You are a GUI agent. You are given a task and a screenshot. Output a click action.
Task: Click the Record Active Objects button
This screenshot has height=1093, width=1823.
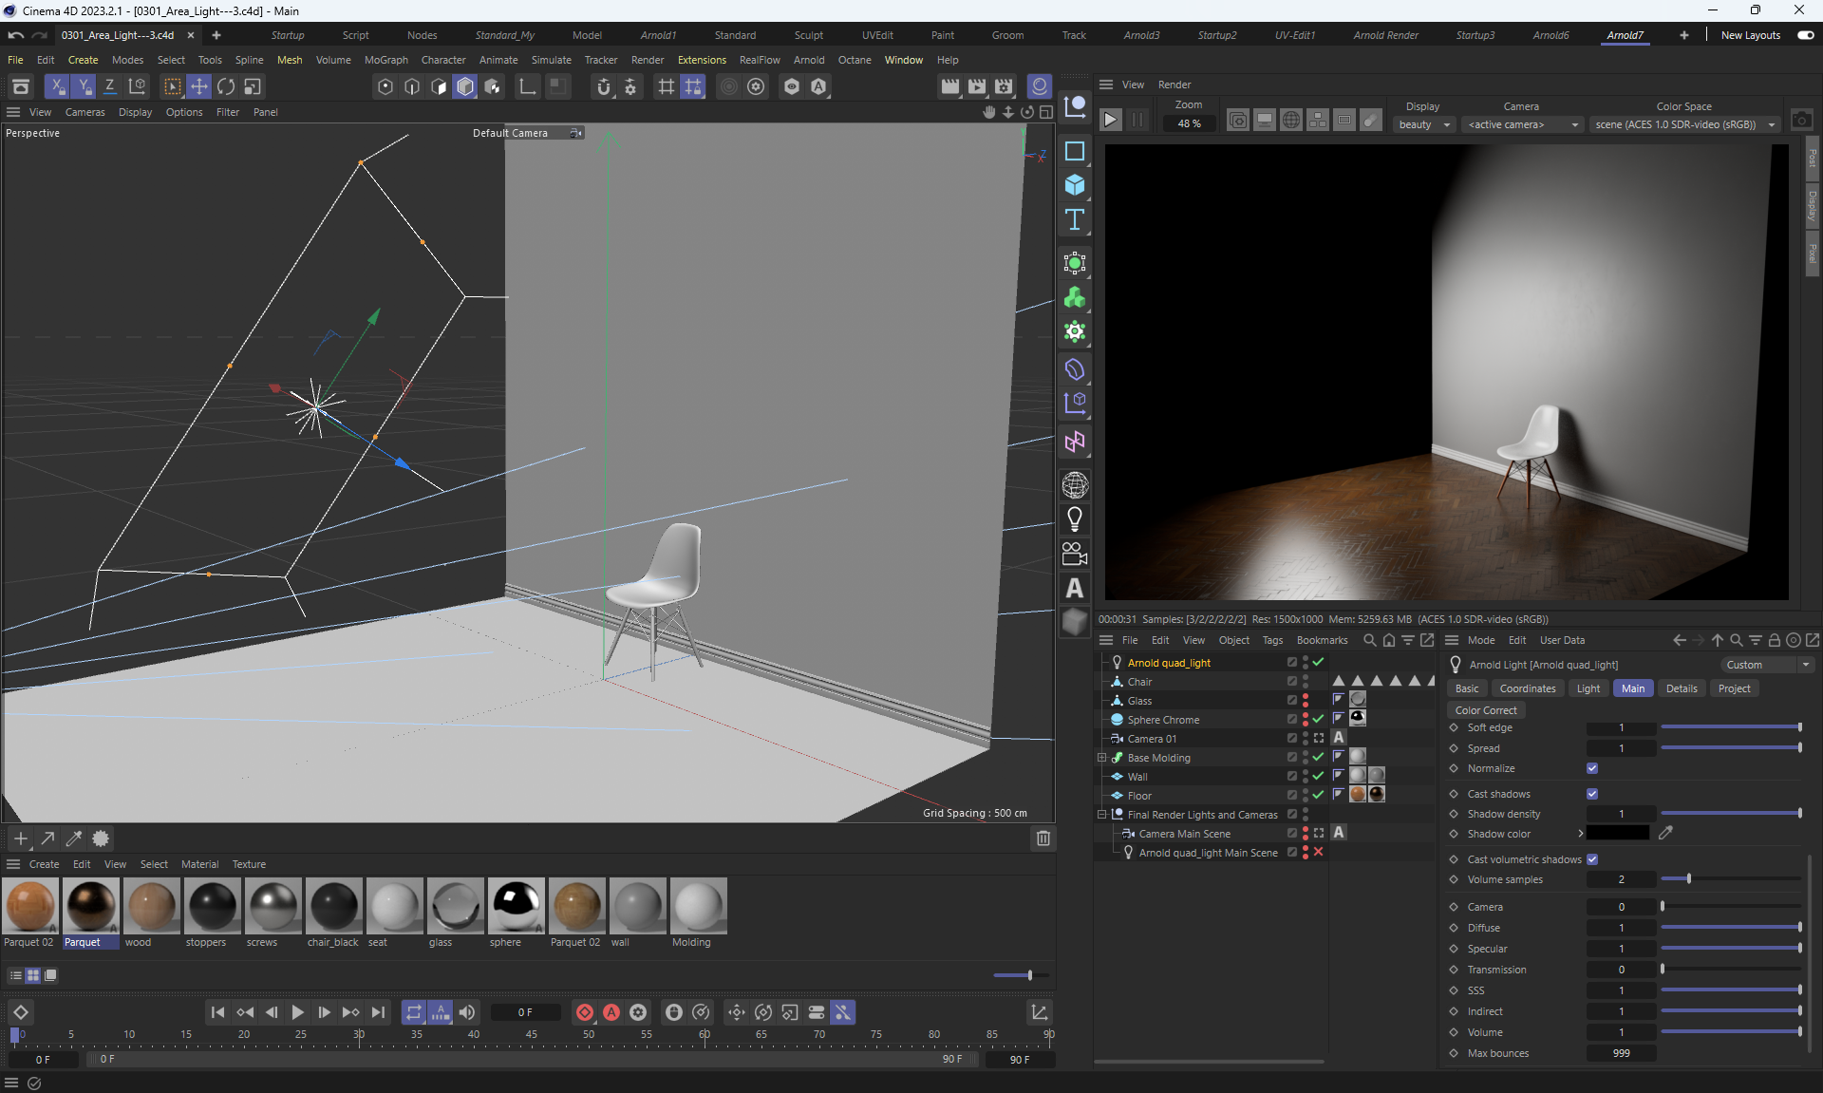(585, 1012)
